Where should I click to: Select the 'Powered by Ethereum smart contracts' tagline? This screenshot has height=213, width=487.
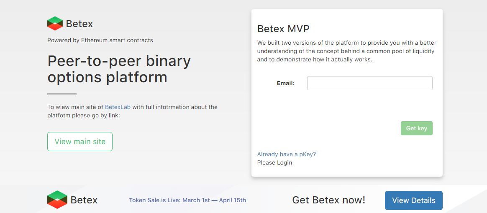[100, 41]
